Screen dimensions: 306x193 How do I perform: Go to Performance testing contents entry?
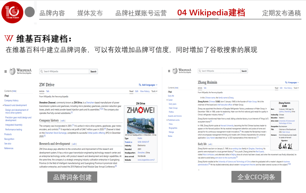pyautogui.click(x=14, y=130)
